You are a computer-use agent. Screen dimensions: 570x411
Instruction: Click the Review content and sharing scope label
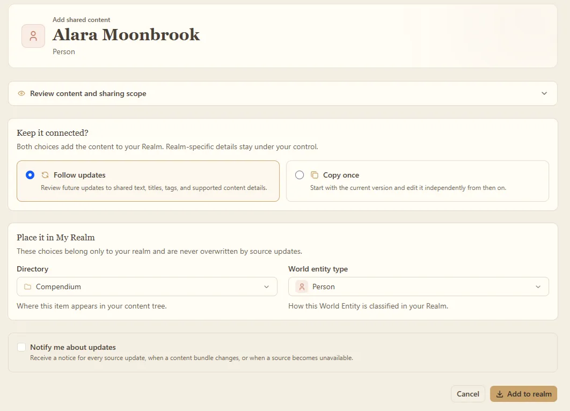pyautogui.click(x=88, y=93)
